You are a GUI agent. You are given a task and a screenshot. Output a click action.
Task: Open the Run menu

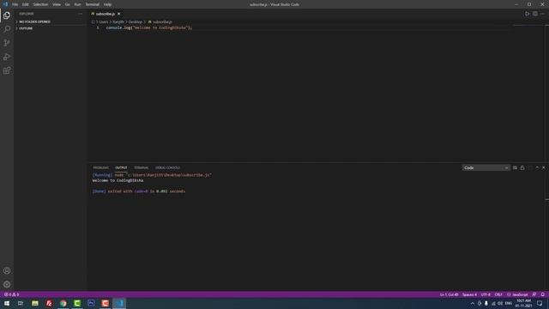click(x=77, y=4)
